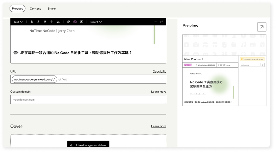Add a hyperlink with link icon
Viewport: 275px width, 152px height.
[68, 22]
